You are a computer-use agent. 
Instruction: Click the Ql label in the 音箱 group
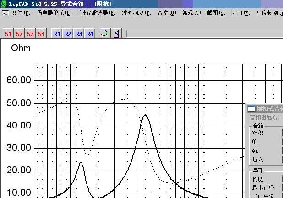(x=255, y=142)
